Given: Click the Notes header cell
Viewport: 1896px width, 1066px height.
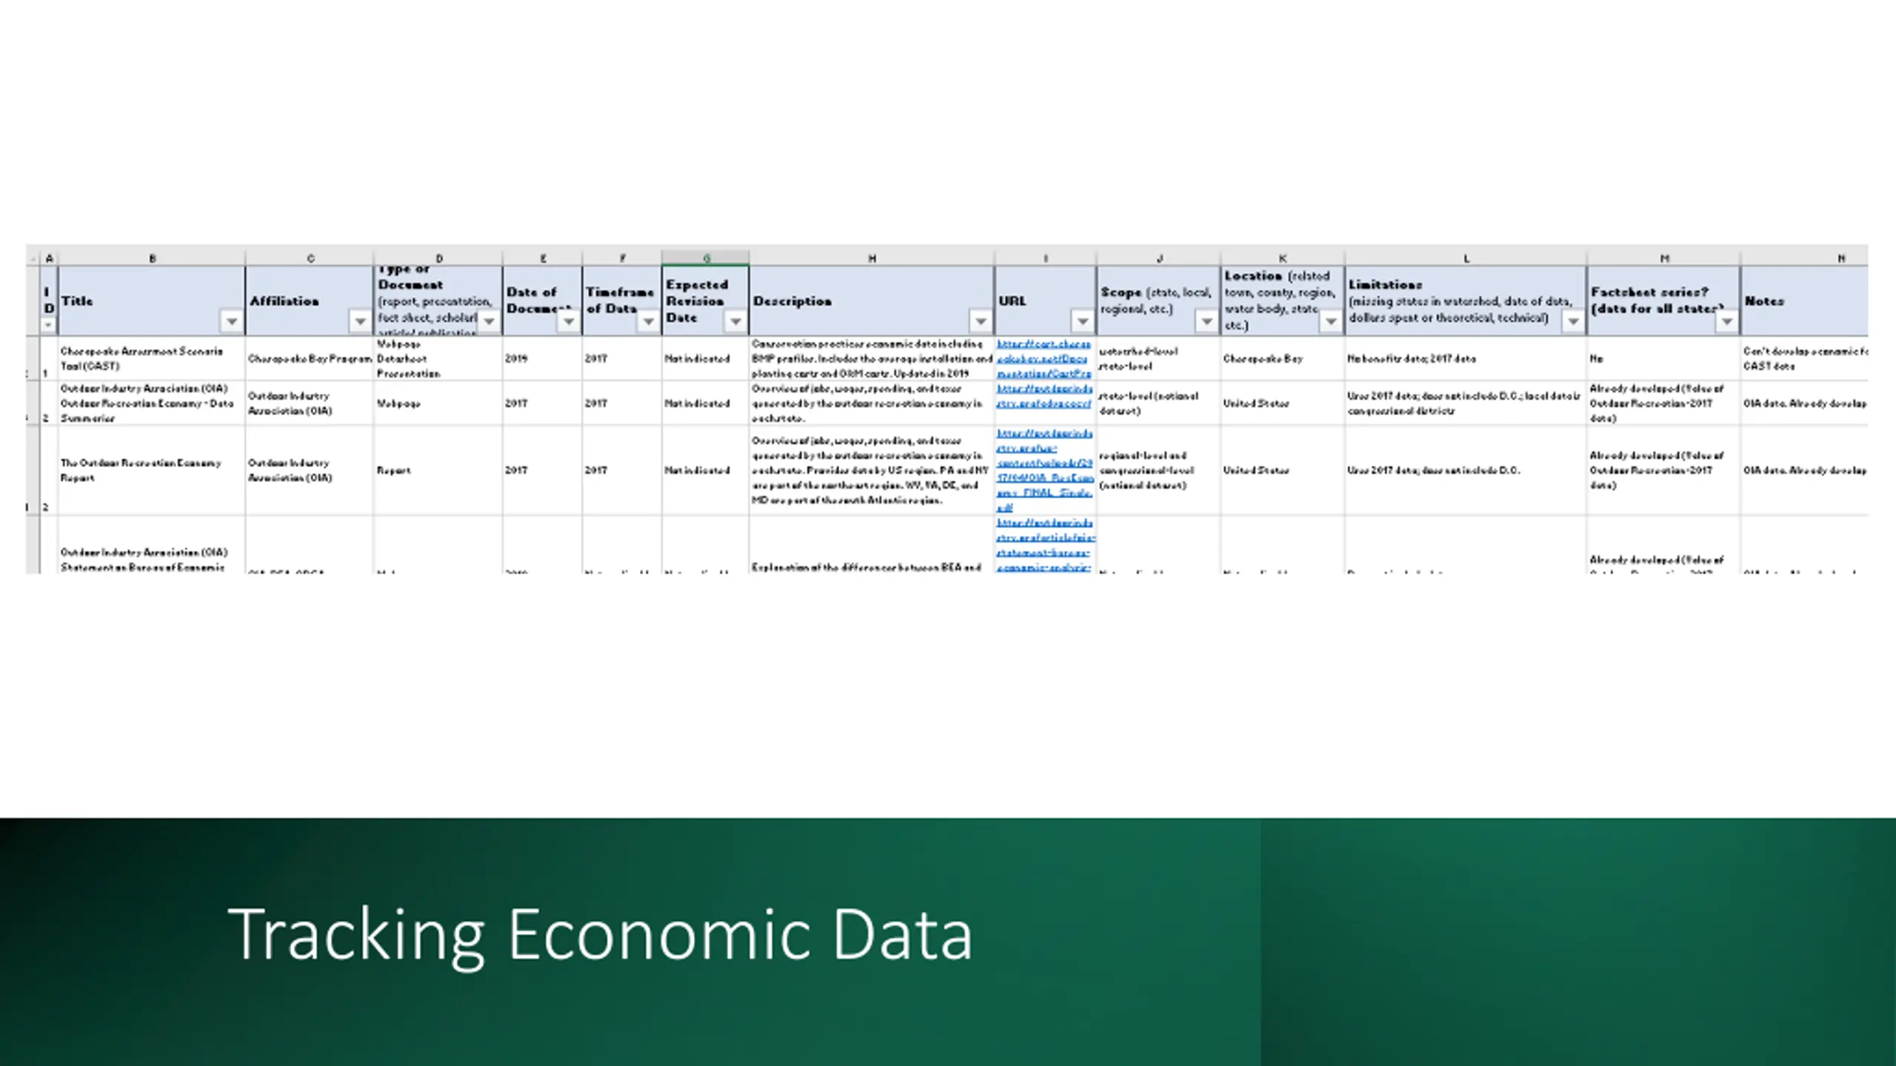Looking at the screenshot, I should click(1804, 301).
